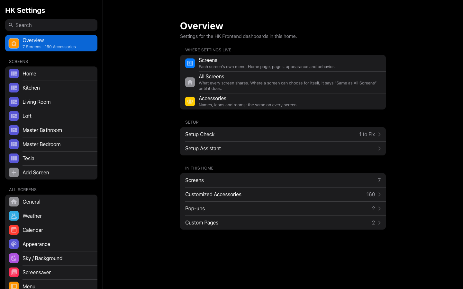
Task: Click the Tesla screen dashboard icon
Action: coord(14,158)
